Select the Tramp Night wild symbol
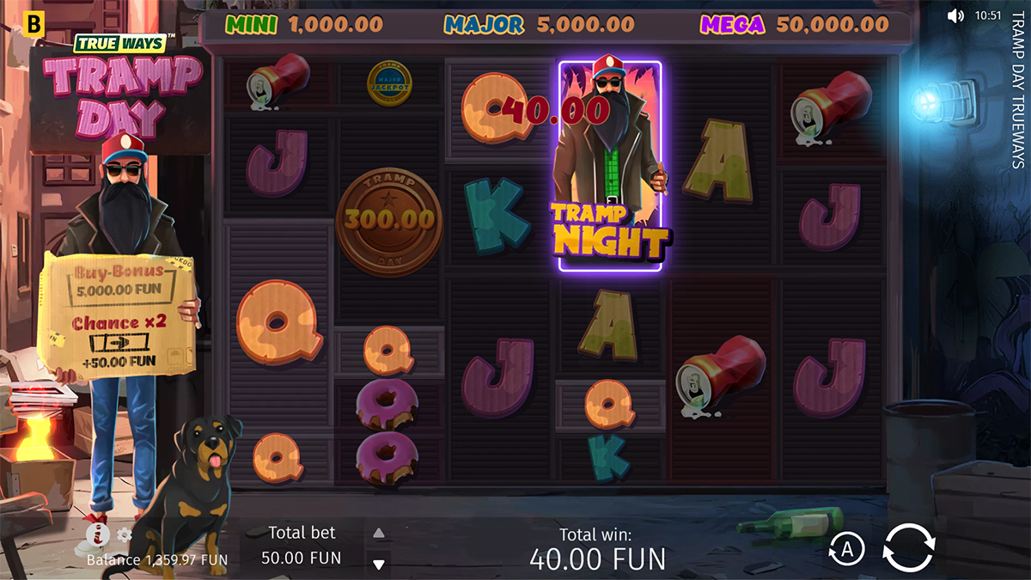 (x=611, y=166)
